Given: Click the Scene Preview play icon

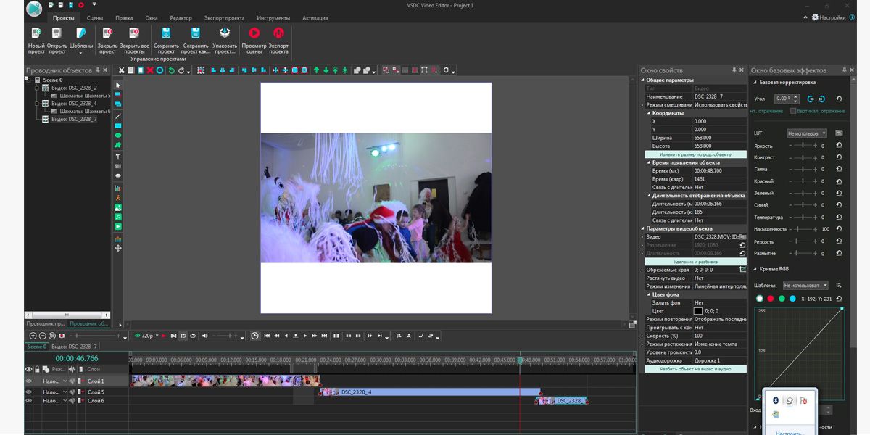Looking at the screenshot, I should point(254,33).
